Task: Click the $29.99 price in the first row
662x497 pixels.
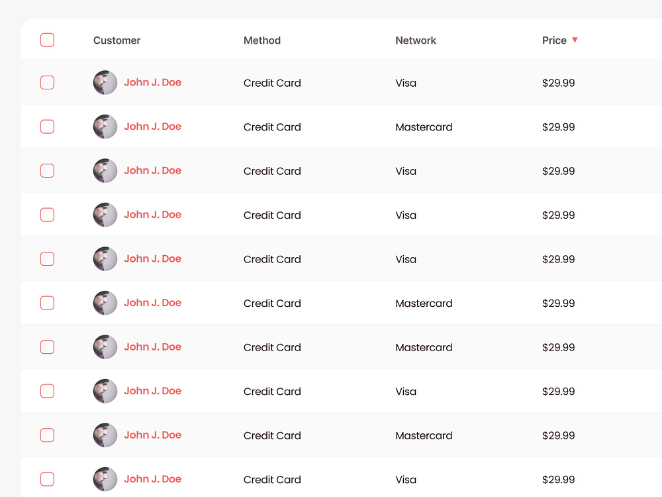Action: tap(559, 82)
